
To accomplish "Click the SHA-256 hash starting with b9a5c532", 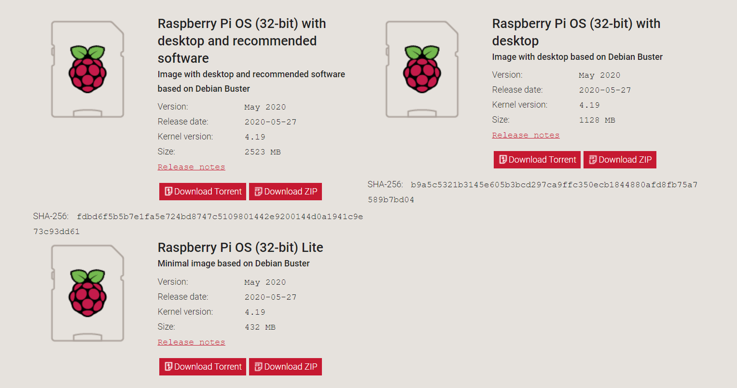I will [x=554, y=185].
